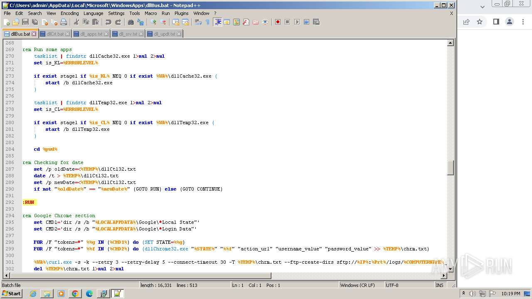Viewport: 532px width, 299px height.
Task: Click the Open file toolbar icon
Action: (x=16, y=22)
